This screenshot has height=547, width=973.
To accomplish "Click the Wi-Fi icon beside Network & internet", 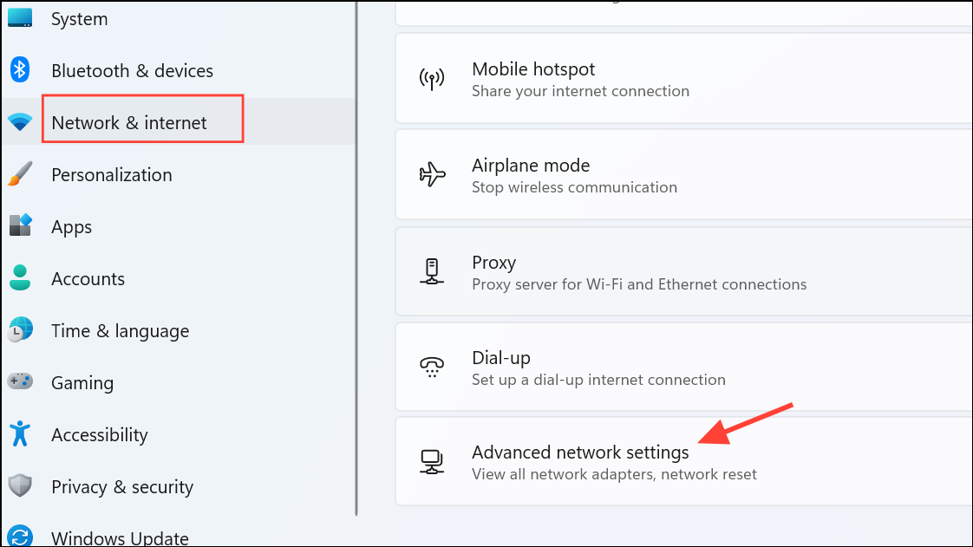I will point(20,122).
